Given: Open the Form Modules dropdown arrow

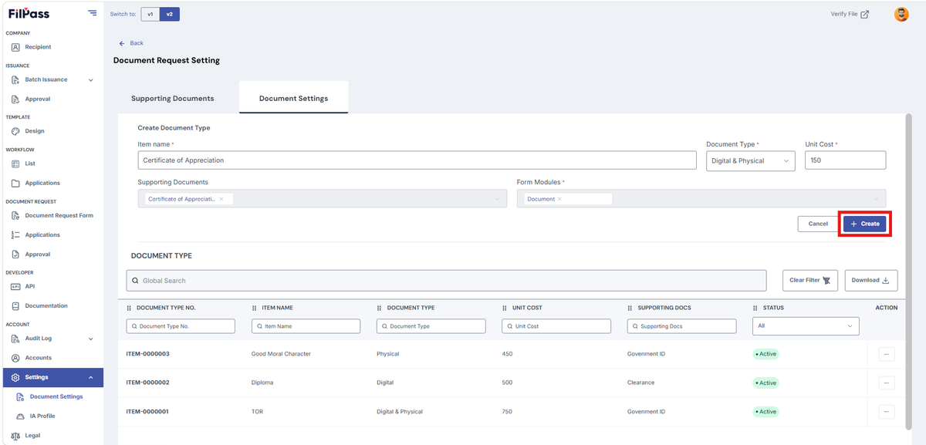Looking at the screenshot, I should (877, 199).
